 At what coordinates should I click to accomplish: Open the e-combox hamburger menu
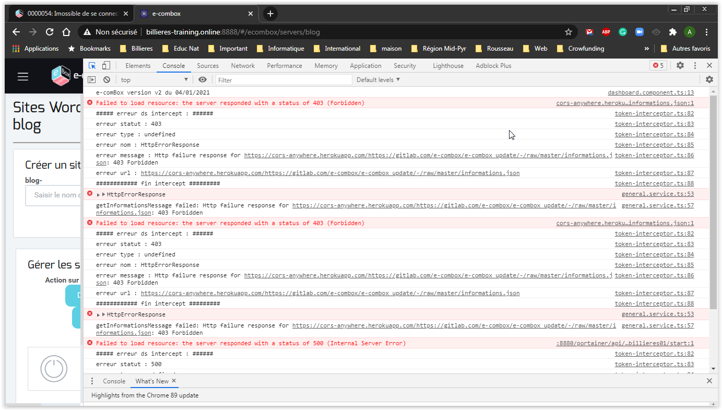coord(23,77)
